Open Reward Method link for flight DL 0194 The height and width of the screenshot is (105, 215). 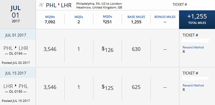click(193, 47)
